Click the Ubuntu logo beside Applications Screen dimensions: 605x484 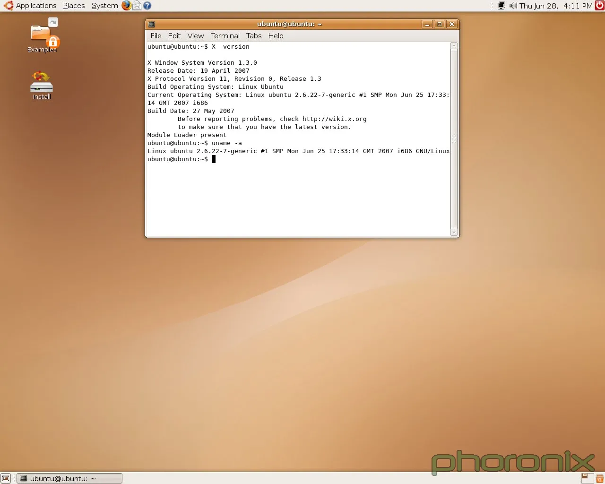8,6
